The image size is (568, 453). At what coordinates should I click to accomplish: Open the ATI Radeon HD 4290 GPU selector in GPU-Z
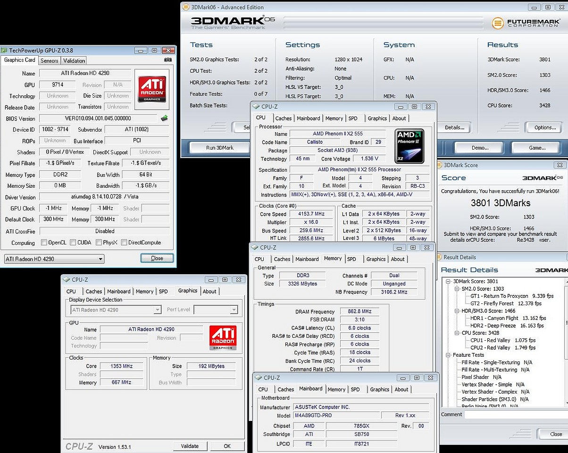coord(54,259)
